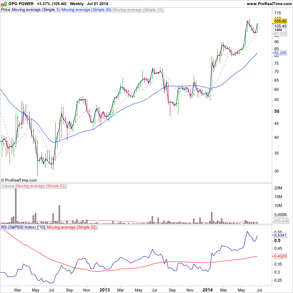Click the 5,000K volume axis label
Image resolution: width=293 pixels, height=293 pixels.
[281, 215]
